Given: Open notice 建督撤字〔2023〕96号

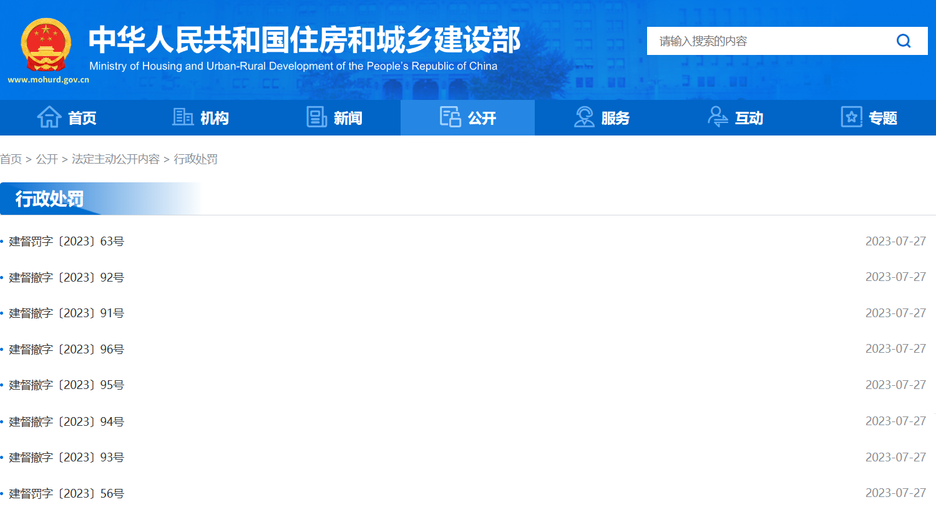Looking at the screenshot, I should pyautogui.click(x=66, y=349).
